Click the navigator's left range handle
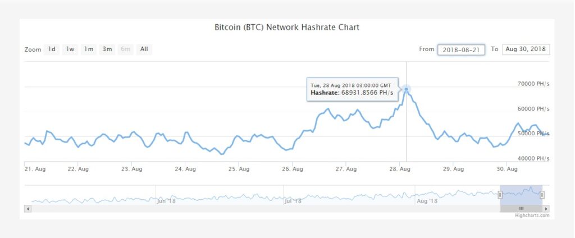This screenshot has width=575, height=238. (500, 195)
